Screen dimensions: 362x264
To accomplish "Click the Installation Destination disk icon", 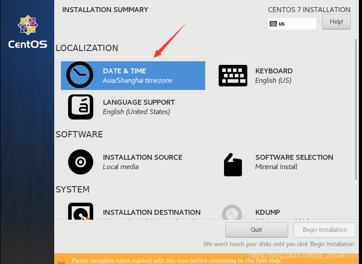I will pos(81,211).
